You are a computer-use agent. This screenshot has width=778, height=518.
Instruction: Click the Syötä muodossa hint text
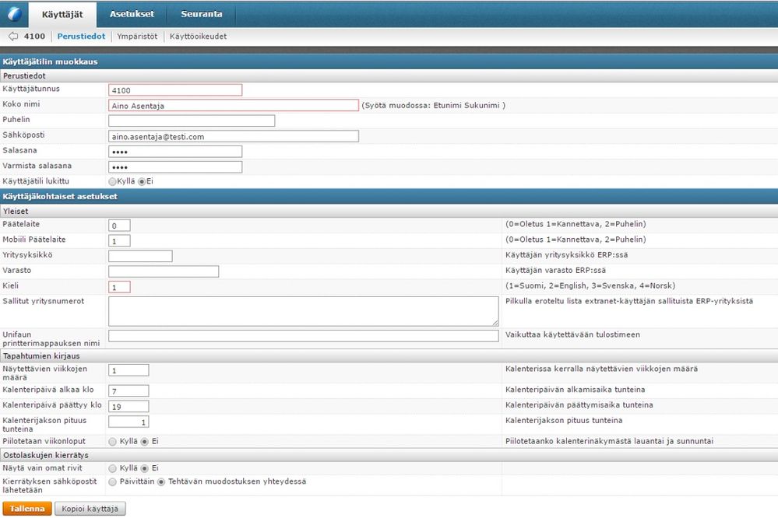coord(434,105)
